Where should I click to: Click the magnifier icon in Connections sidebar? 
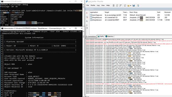87,21
